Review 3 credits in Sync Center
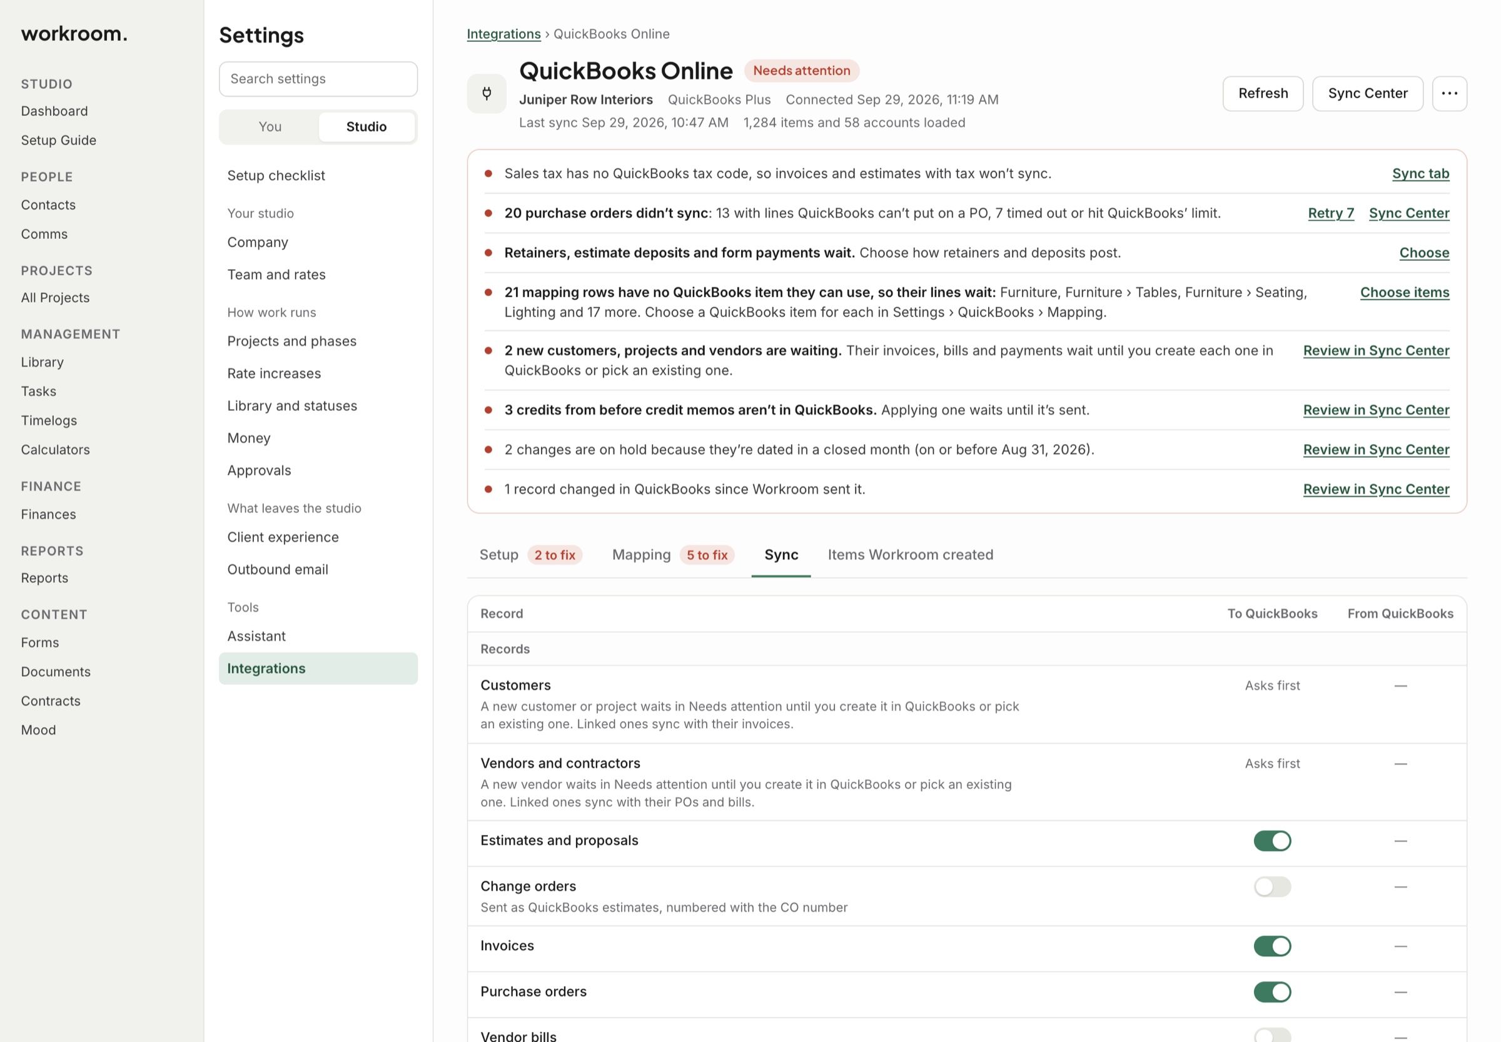Viewport: 1501px width, 1042px height. tap(1376, 410)
